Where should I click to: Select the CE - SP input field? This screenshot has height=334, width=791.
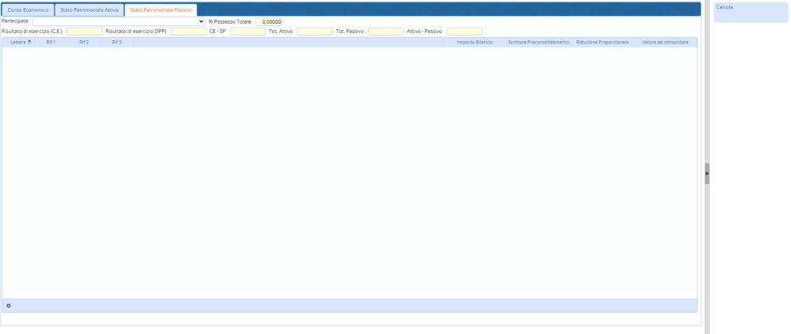pos(248,32)
